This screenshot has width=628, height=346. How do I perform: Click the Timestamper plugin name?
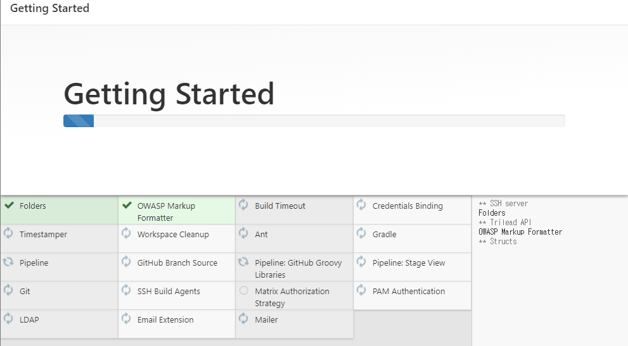(43, 235)
